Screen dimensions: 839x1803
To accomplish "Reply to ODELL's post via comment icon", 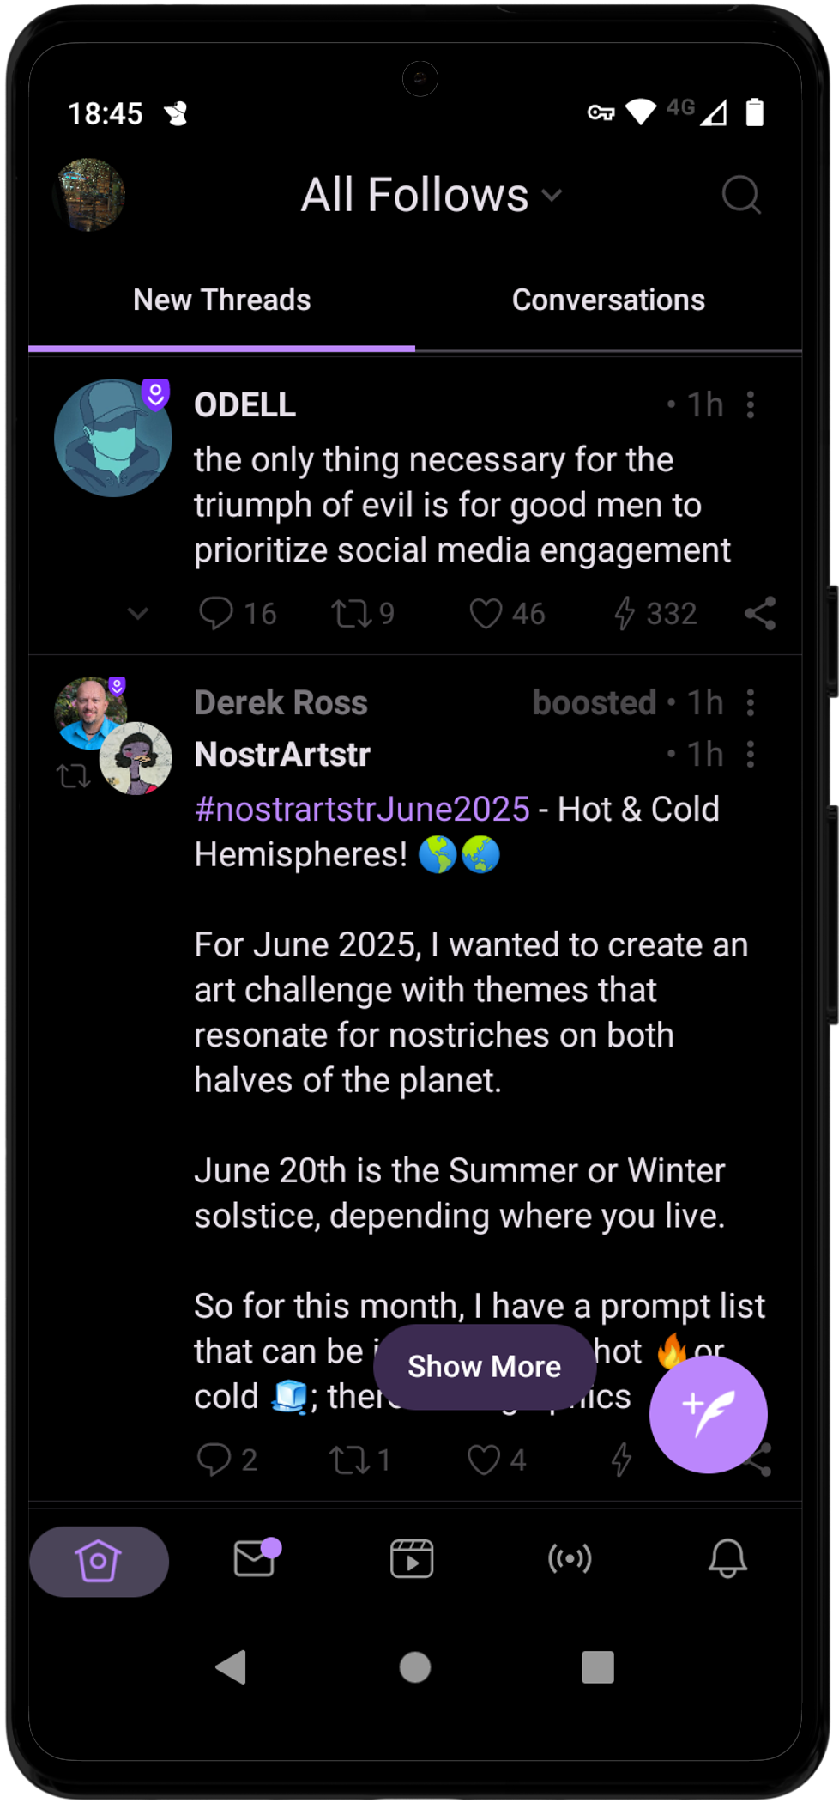I will point(216,613).
